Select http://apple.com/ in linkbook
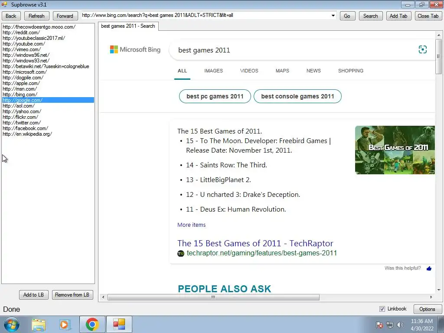This screenshot has width=444, height=333. coord(21,84)
